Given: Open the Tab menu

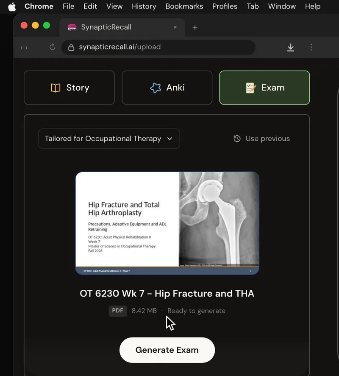Looking at the screenshot, I should coord(253,6).
